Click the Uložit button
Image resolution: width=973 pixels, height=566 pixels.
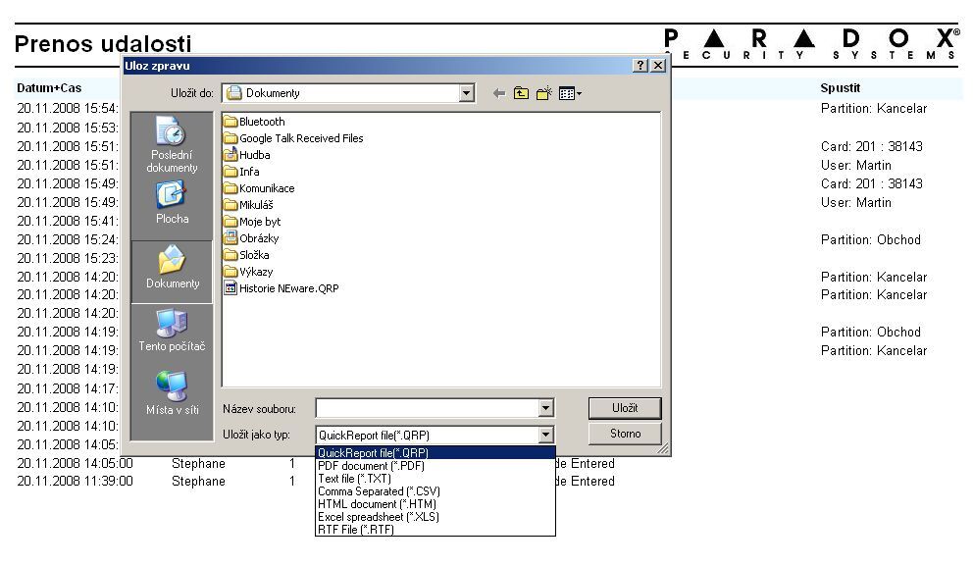pyautogui.click(x=625, y=408)
